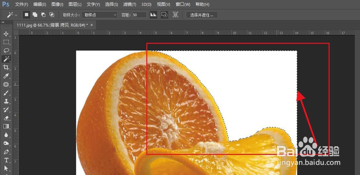Open the 3D(D) menu
This screenshot has height=175, width=360.
click(x=147, y=4)
